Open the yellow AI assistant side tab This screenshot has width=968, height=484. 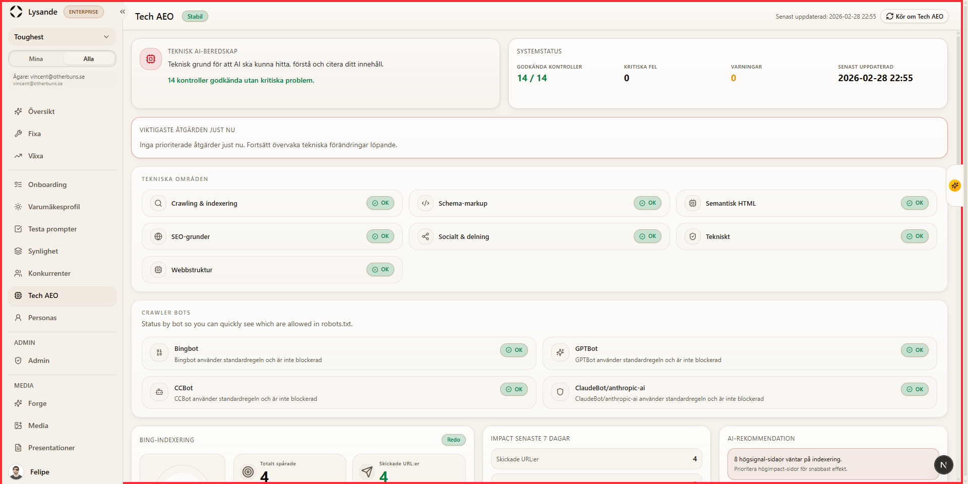tap(955, 186)
